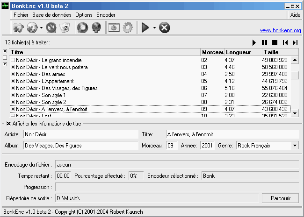
Task: Click the CDDB query magnifier disc icon
Action: coord(83,28)
